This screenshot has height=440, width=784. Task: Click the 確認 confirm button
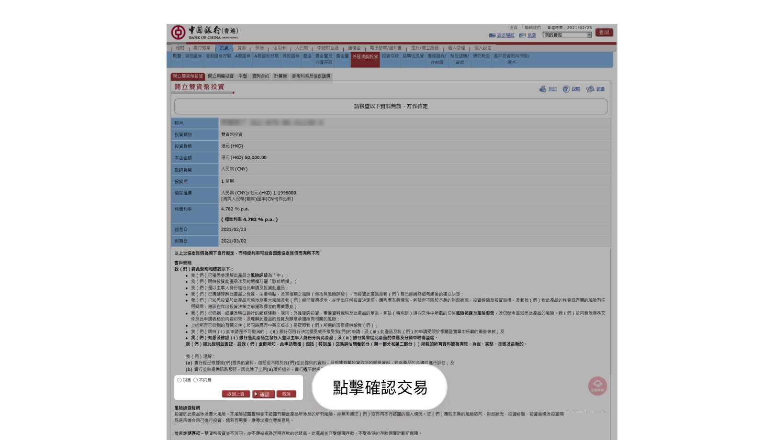point(264,394)
